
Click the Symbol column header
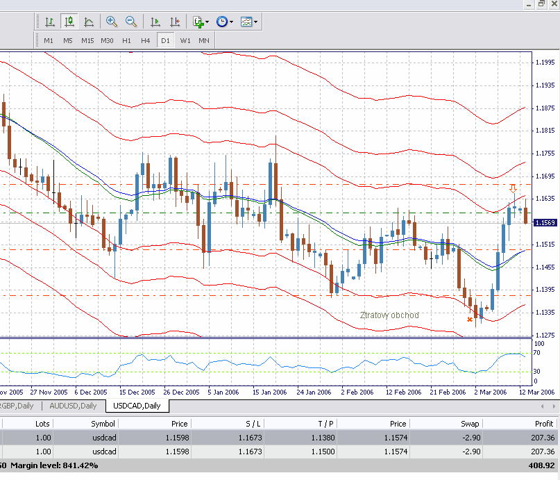coord(103,423)
